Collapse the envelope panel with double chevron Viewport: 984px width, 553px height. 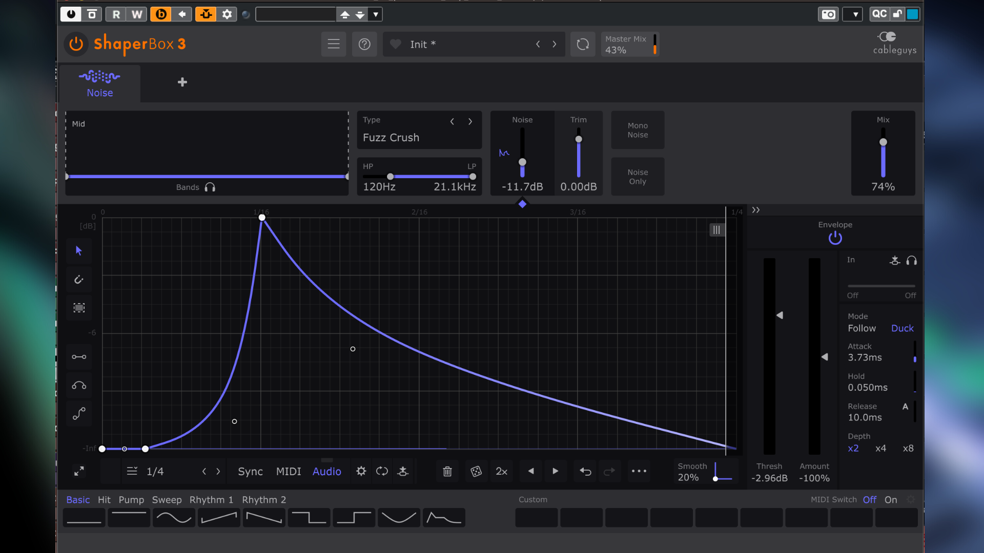coord(756,210)
